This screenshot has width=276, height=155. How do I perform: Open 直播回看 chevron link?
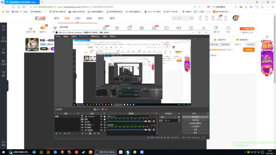point(243,40)
